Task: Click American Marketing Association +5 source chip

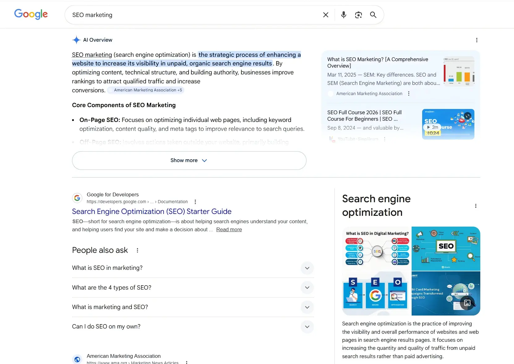Action: [146, 90]
